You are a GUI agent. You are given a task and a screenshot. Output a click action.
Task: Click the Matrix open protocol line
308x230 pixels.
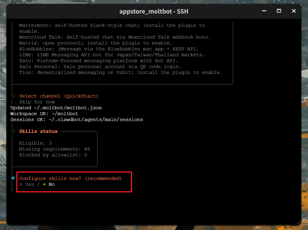(95, 43)
